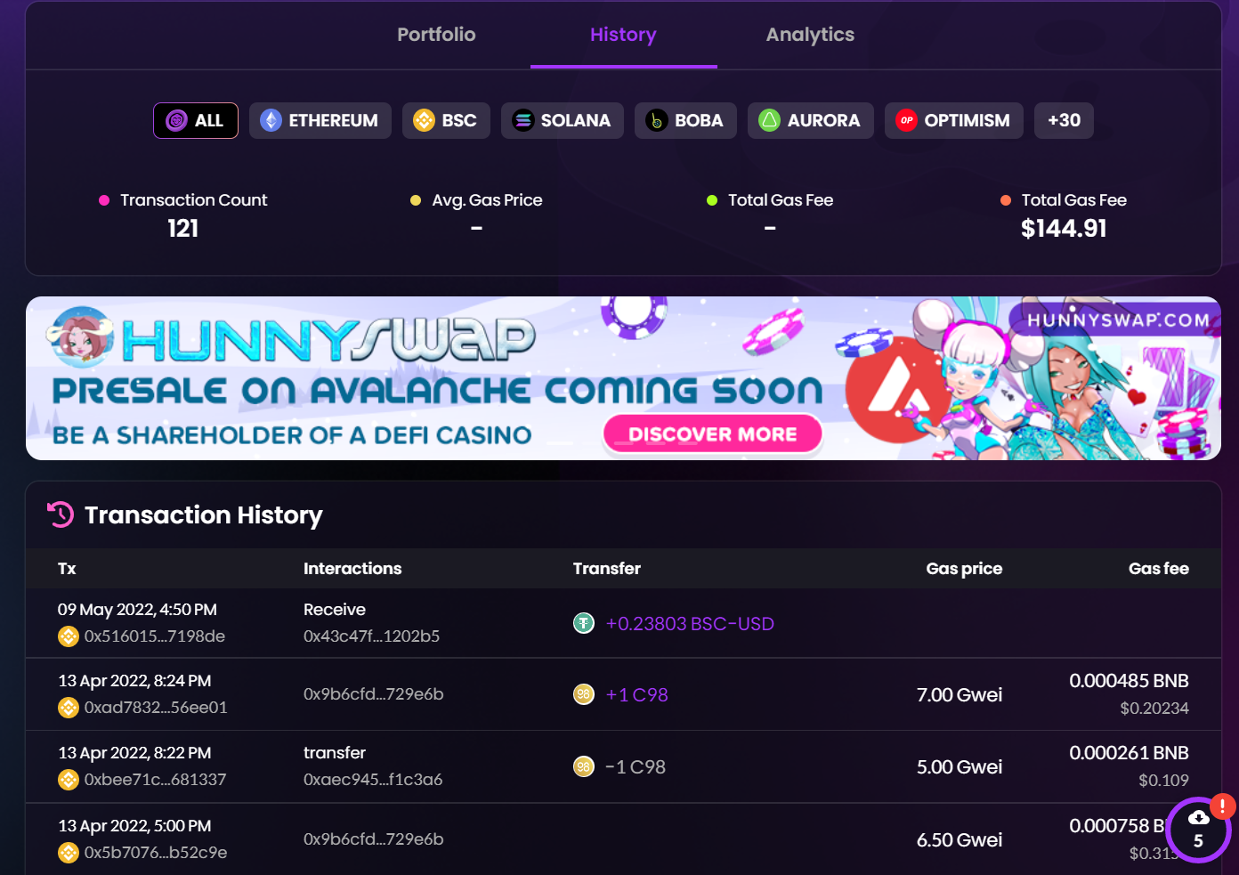Viewport: 1239px width, 875px height.
Task: Filter transactions by Solana
Action: tap(563, 120)
